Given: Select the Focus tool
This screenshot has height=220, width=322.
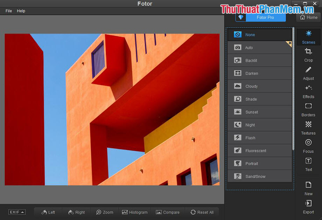Looking at the screenshot, I should coord(308,147).
